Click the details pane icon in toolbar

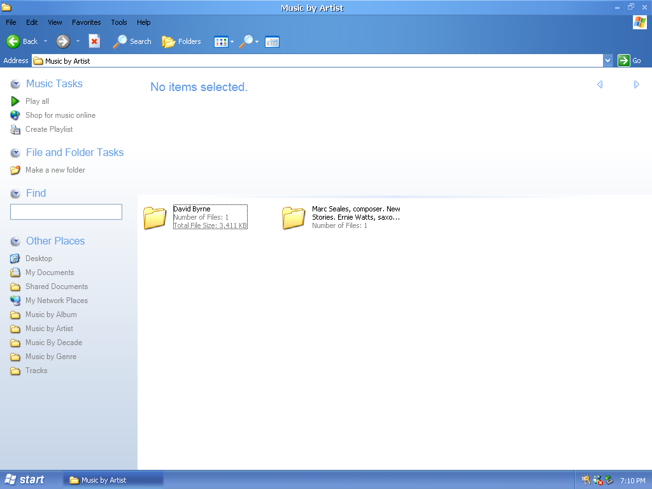(272, 42)
